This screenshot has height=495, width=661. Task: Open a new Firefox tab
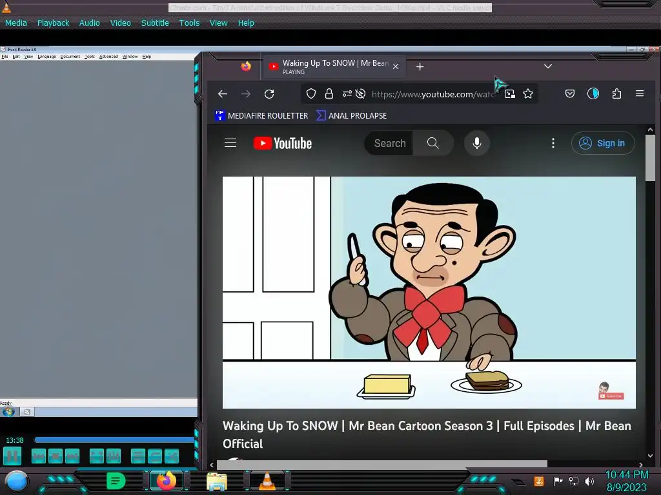(x=420, y=67)
